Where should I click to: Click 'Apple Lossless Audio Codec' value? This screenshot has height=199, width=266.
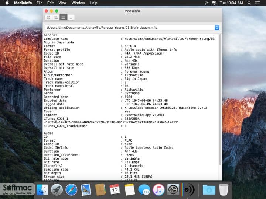coord(149,148)
